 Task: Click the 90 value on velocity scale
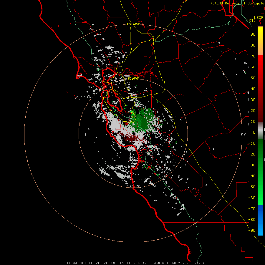coord(253,34)
